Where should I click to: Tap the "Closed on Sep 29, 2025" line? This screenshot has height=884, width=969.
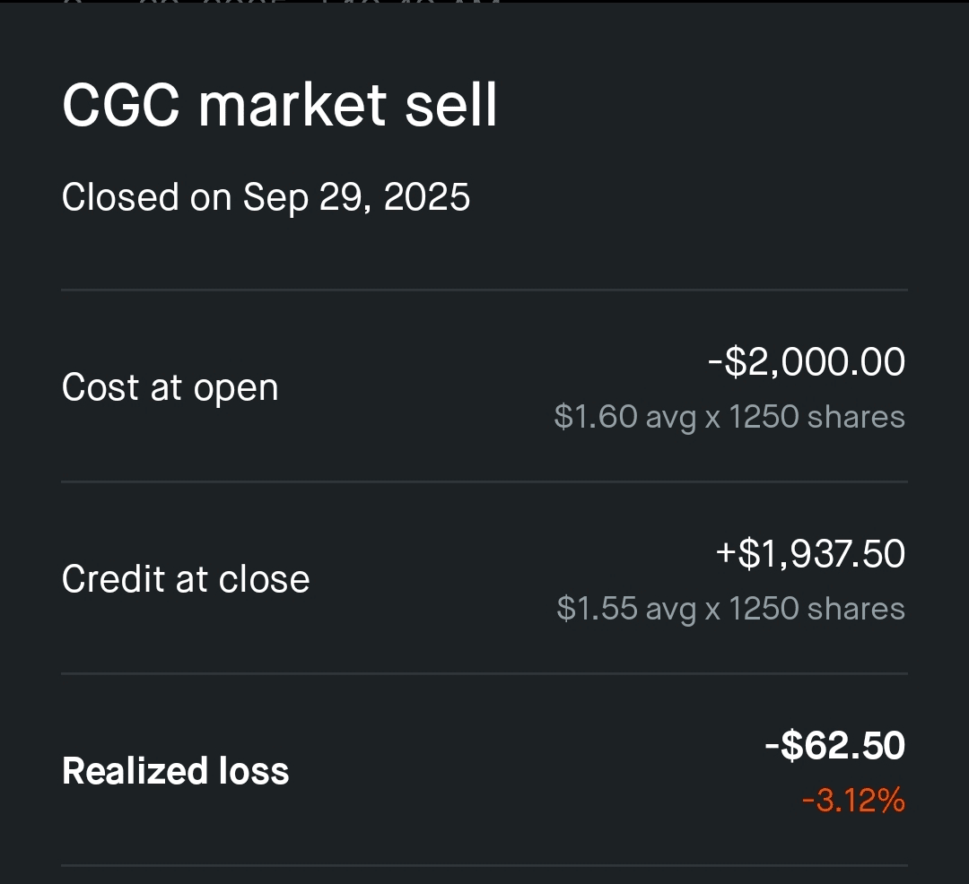[266, 197]
